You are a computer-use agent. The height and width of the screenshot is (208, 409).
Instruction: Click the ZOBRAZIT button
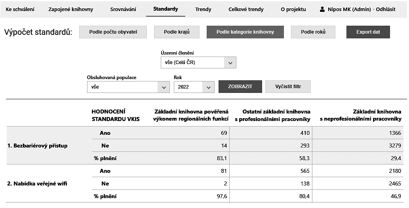point(240,87)
